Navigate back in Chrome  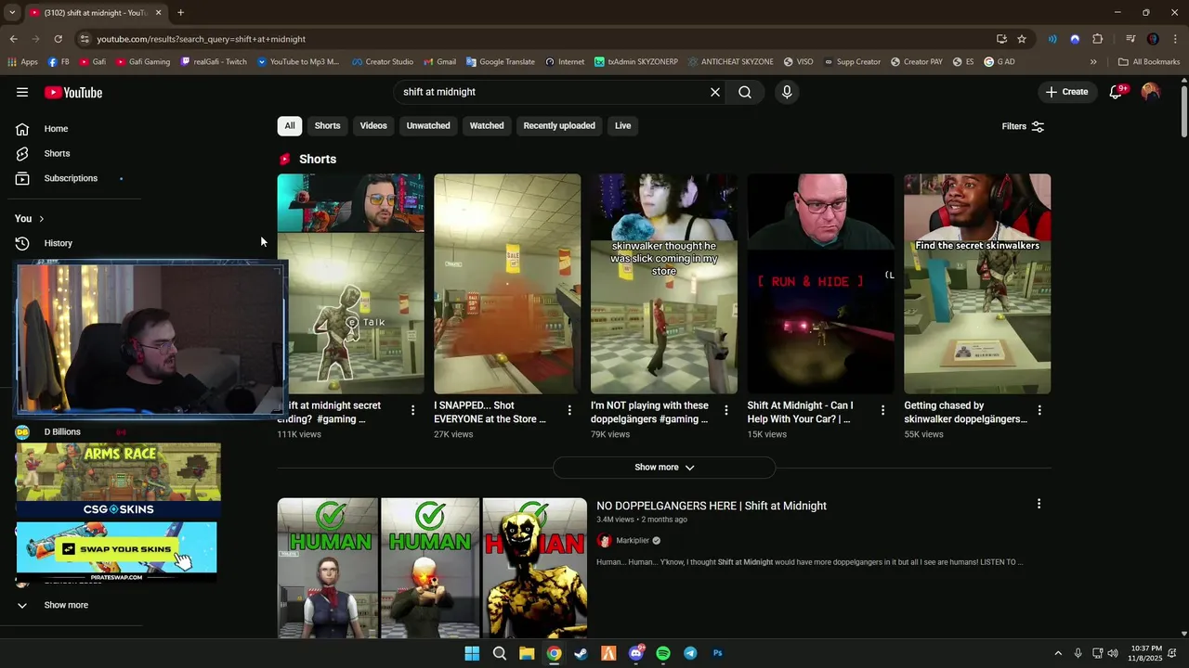point(13,39)
